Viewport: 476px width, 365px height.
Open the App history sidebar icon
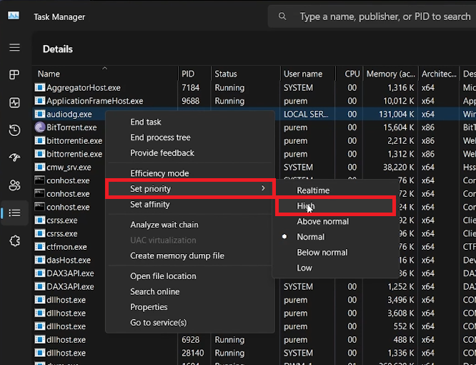point(14,130)
